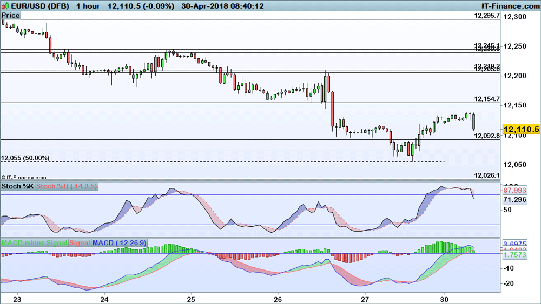This screenshot has width=541, height=304.
Task: Select the MACD (12 26 9) label
Action: pyautogui.click(x=120, y=243)
